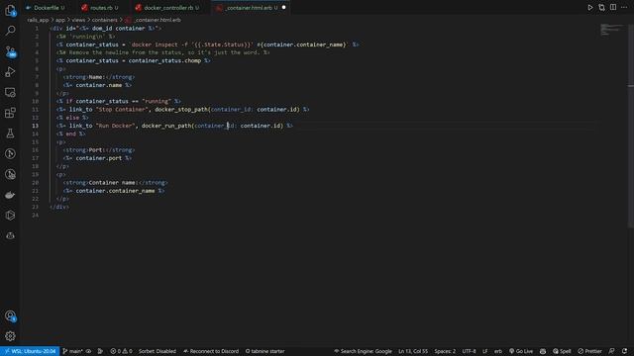The height and width of the screenshot is (356, 634).
Task: Click line number 13 in gutter
Action: tap(36, 126)
